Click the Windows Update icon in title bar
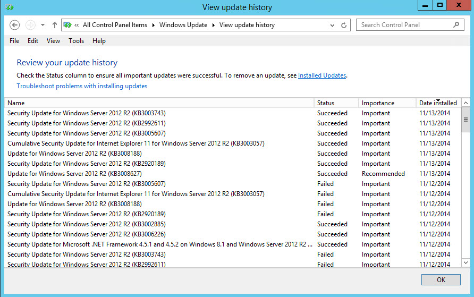This screenshot has width=474, height=297. click(x=10, y=7)
